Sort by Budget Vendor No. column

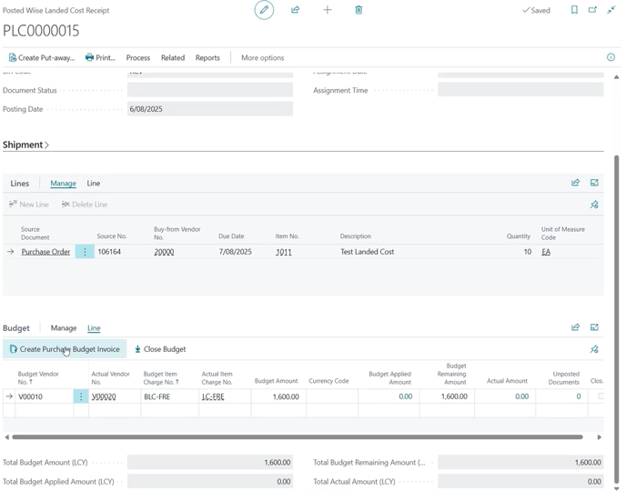pos(38,377)
